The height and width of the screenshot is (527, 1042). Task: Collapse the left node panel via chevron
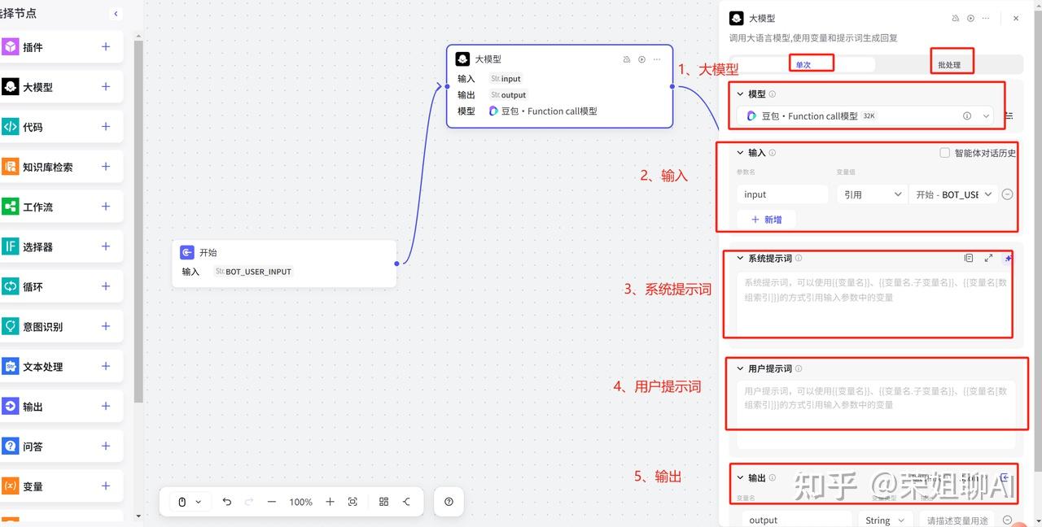116,14
